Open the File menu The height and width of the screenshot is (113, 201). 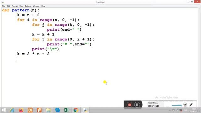(x=3, y=6)
